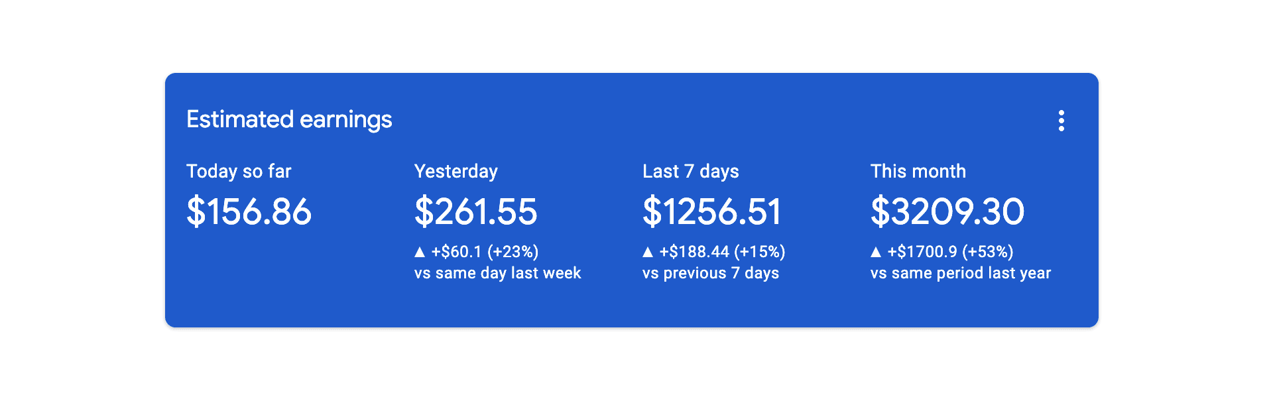1273x399 pixels.
Task: Click the up arrow under Last 7 days
Action: (648, 252)
